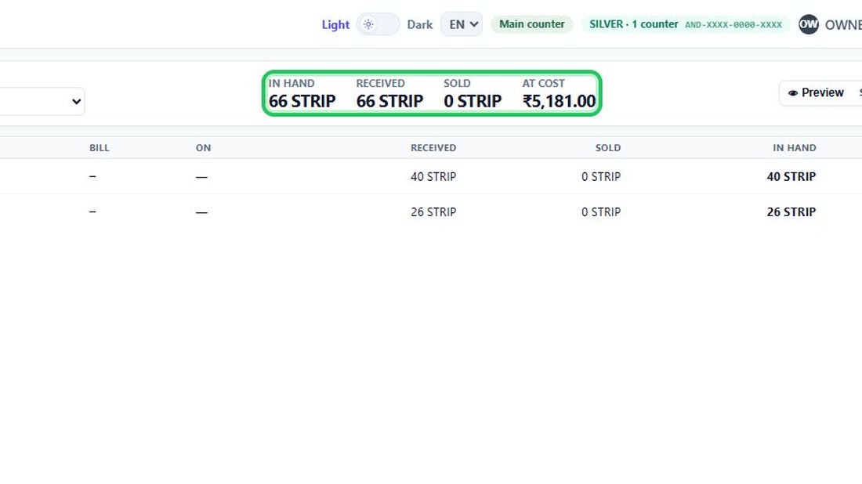Click the SILVER · 1 counter plan label
This screenshot has height=484, width=862.
point(633,24)
